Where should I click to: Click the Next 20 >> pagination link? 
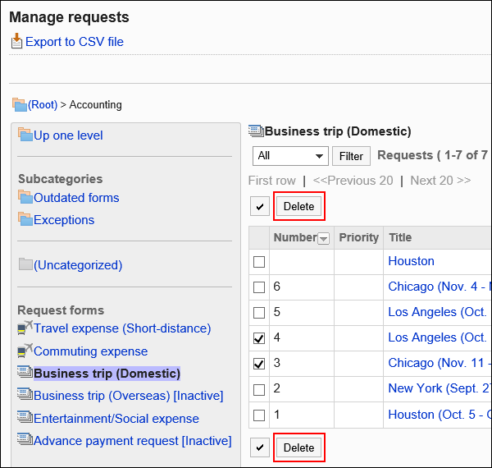440,181
